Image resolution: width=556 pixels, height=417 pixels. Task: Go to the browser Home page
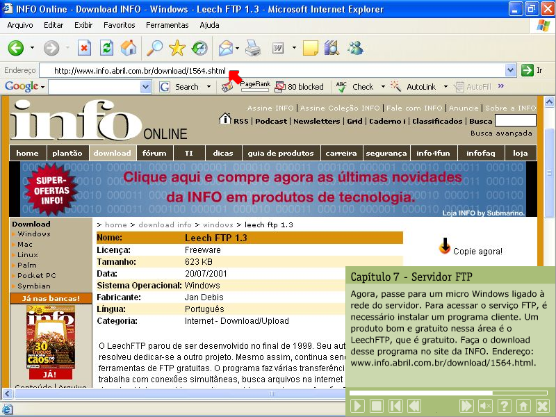coord(129,48)
